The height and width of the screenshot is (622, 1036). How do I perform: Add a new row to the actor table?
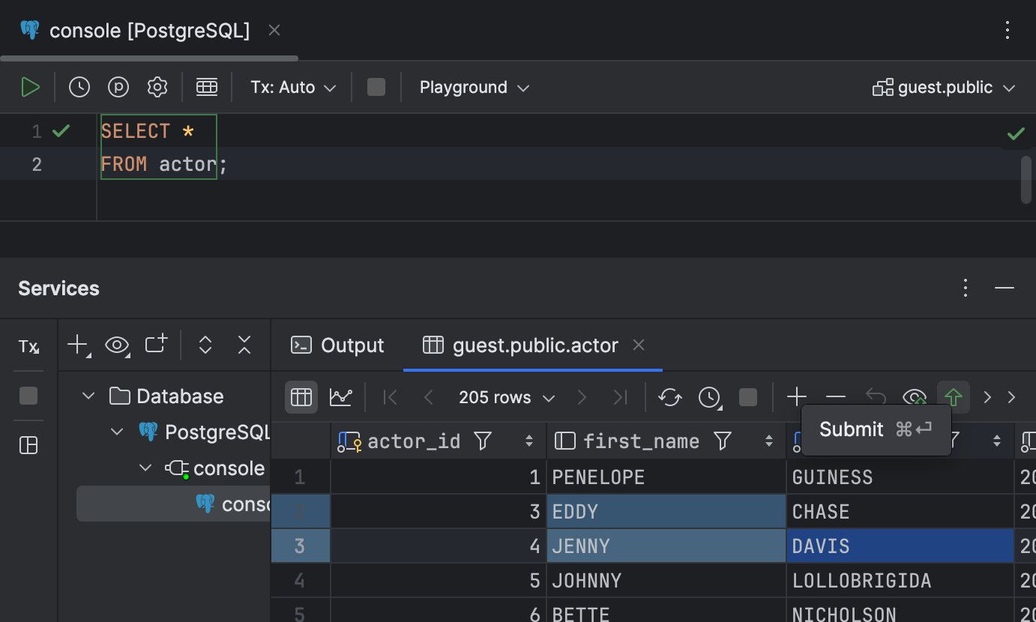click(796, 396)
